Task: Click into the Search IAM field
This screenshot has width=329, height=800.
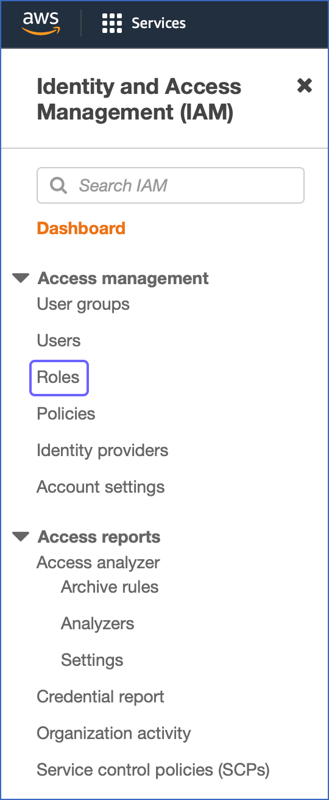Action: (171, 185)
